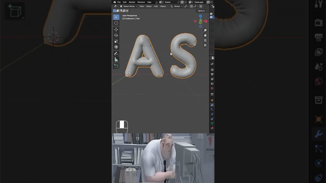Expand the Options dropdown

coord(202,11)
